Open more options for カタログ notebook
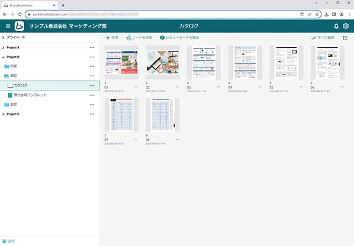The image size is (354, 246). coord(91,85)
